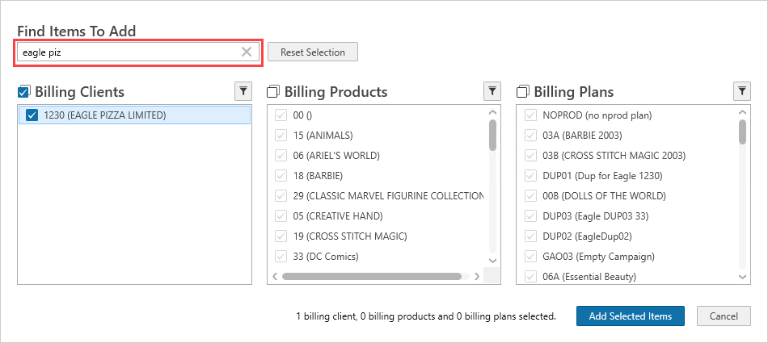
Task: Clear the search text with the X icon
Action: coord(247,52)
